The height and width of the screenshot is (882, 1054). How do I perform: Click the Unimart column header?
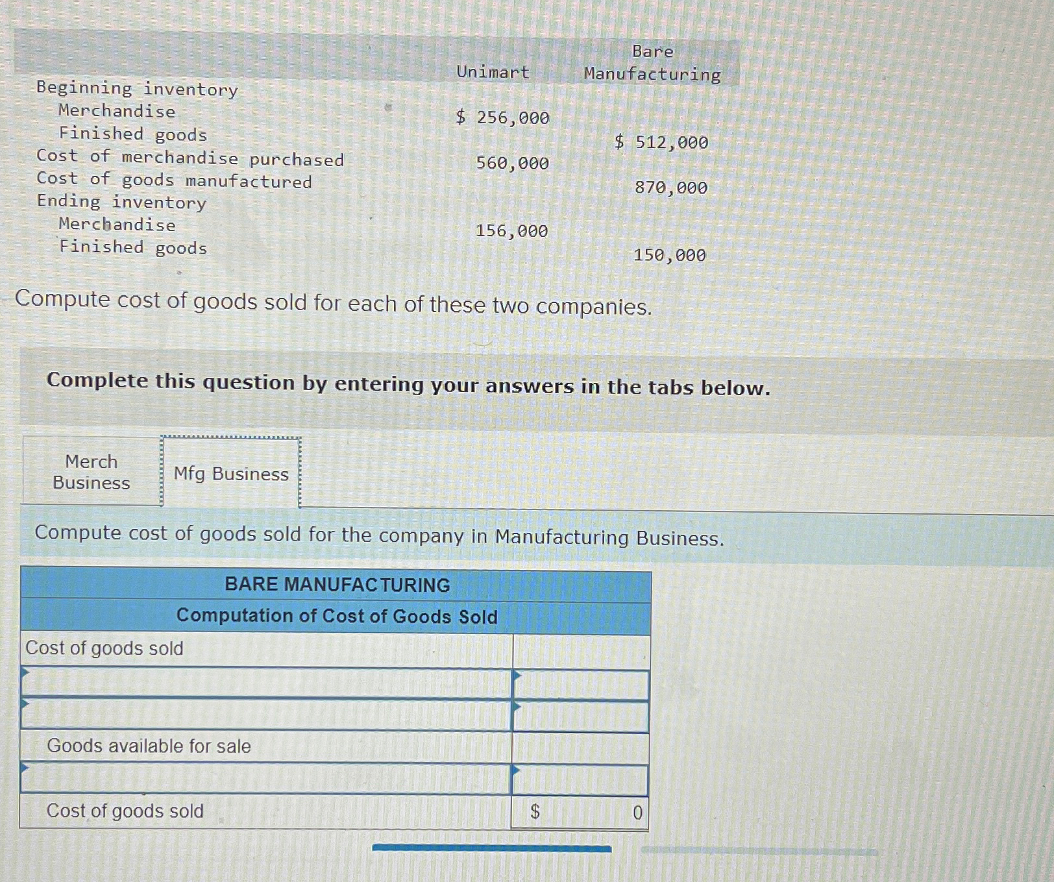493,72
